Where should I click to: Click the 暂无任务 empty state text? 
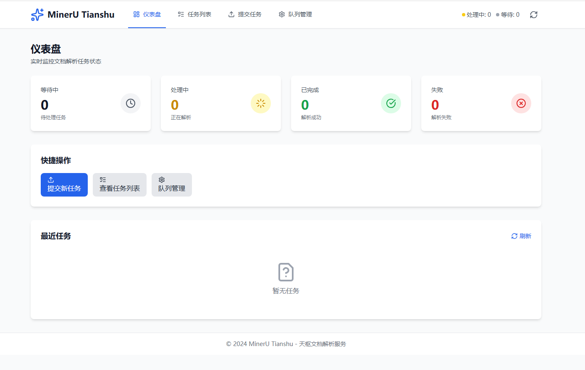(286, 290)
